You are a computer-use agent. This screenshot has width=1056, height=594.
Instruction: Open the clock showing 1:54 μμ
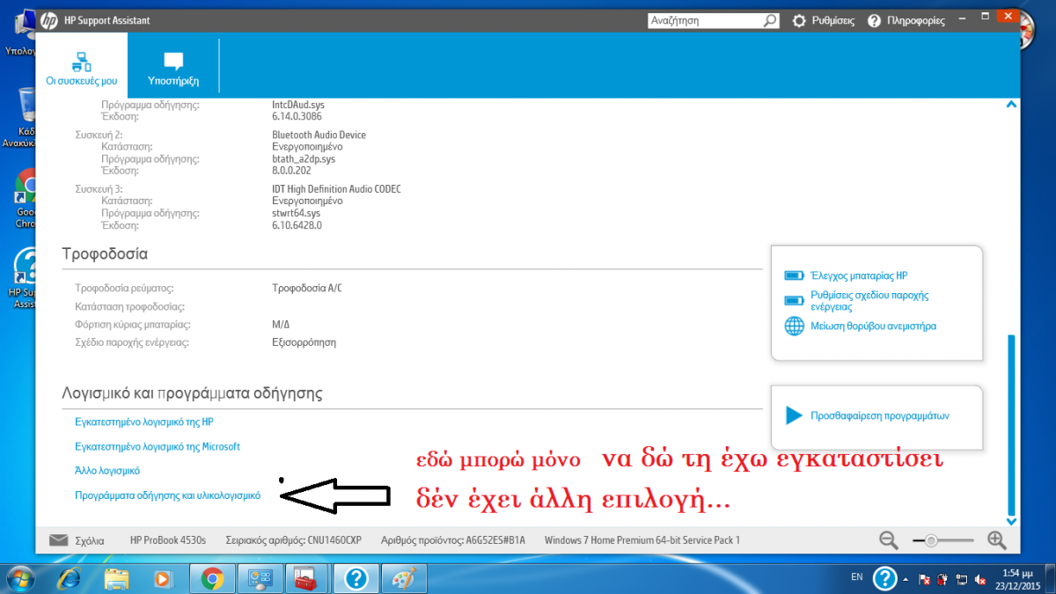click(1016, 578)
